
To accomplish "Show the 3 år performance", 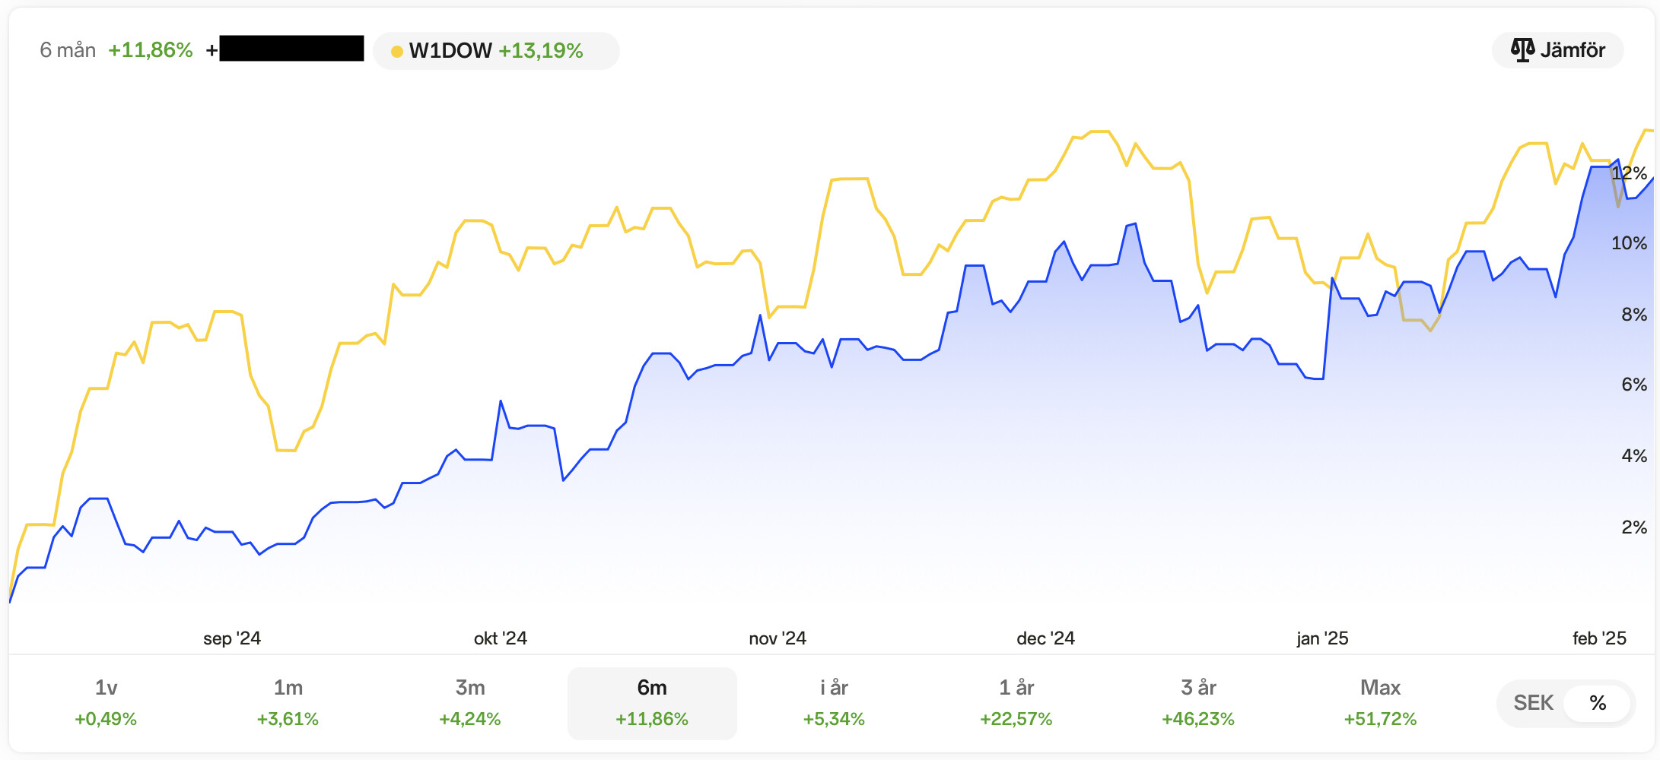I will tap(1198, 703).
